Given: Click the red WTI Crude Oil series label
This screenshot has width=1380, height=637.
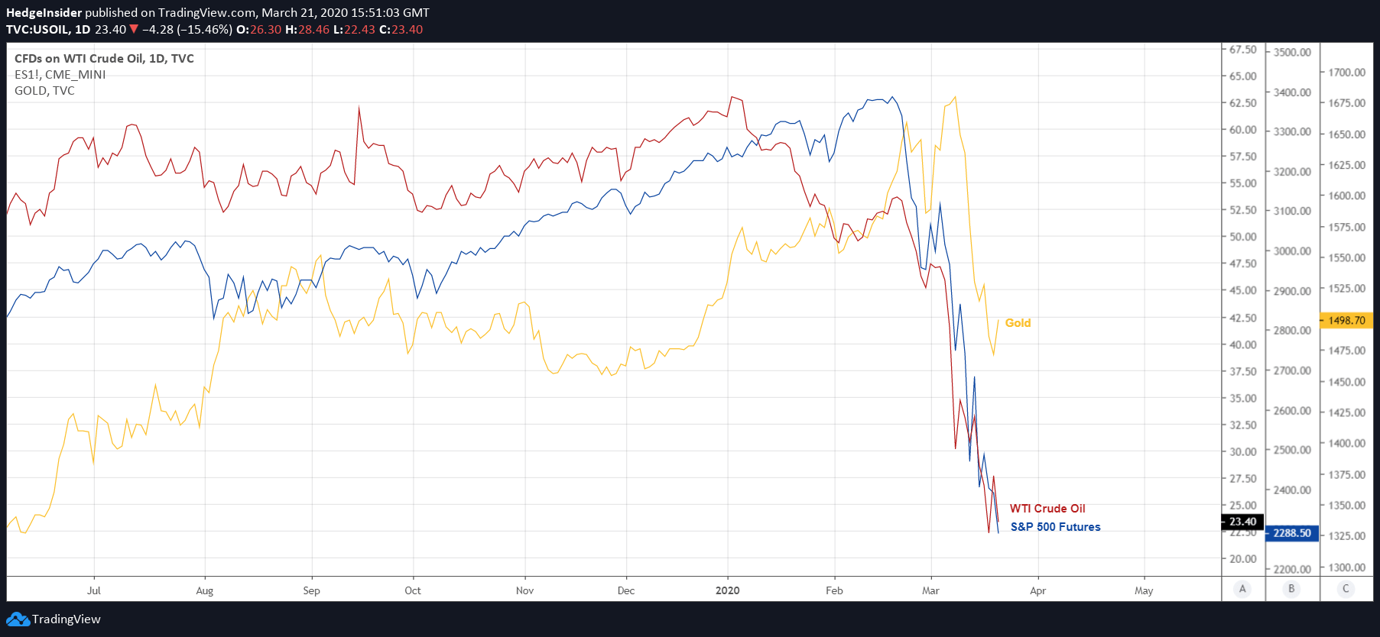Looking at the screenshot, I should point(1047,509).
